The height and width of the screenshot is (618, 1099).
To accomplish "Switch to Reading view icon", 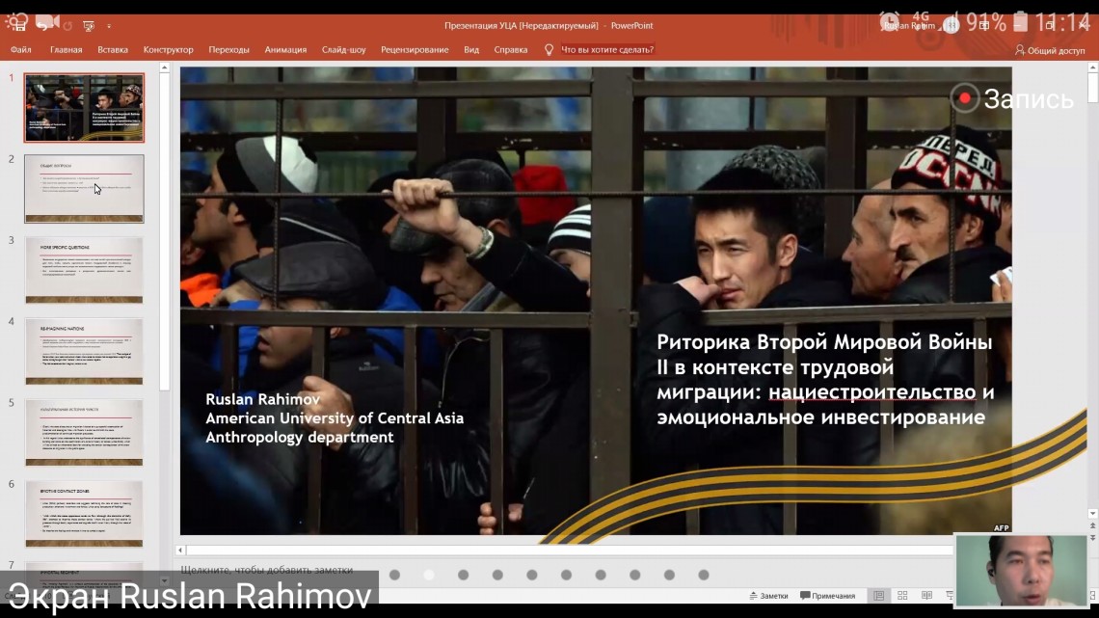I will (x=926, y=596).
